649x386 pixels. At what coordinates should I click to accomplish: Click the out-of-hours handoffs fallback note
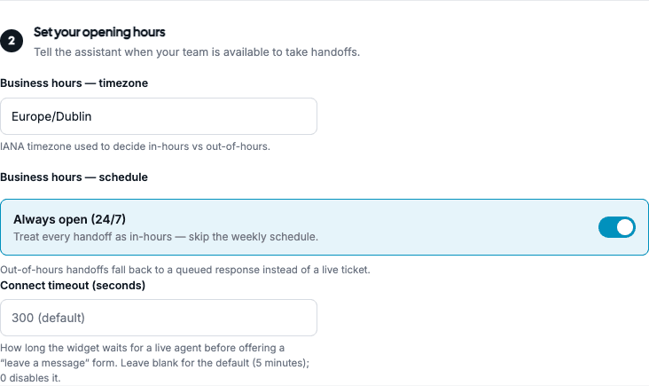point(185,270)
